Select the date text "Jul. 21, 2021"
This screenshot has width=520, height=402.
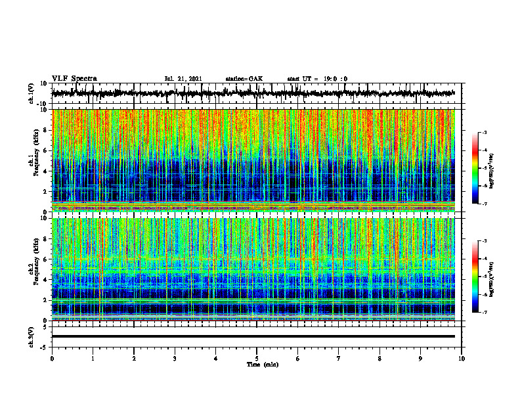point(183,79)
